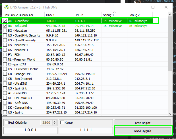The height and width of the screenshot is (139, 176).
Task: Select the GB - Zen Internet checkbox
Action: click(5, 78)
